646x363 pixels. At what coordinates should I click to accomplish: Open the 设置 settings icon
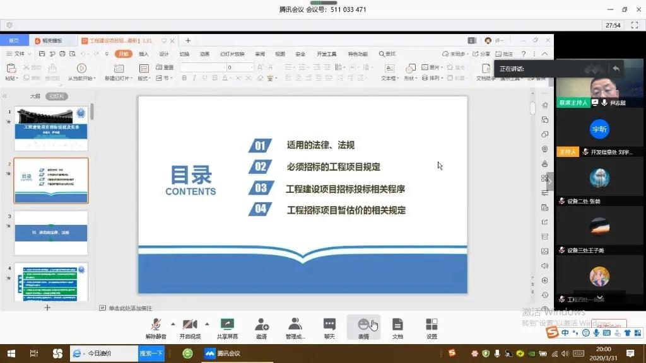(432, 325)
